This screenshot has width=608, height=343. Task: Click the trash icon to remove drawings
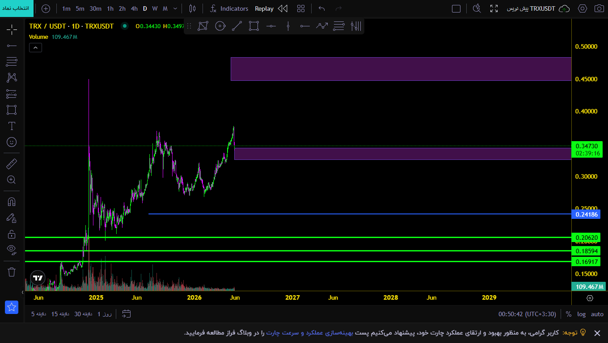pyautogui.click(x=12, y=272)
